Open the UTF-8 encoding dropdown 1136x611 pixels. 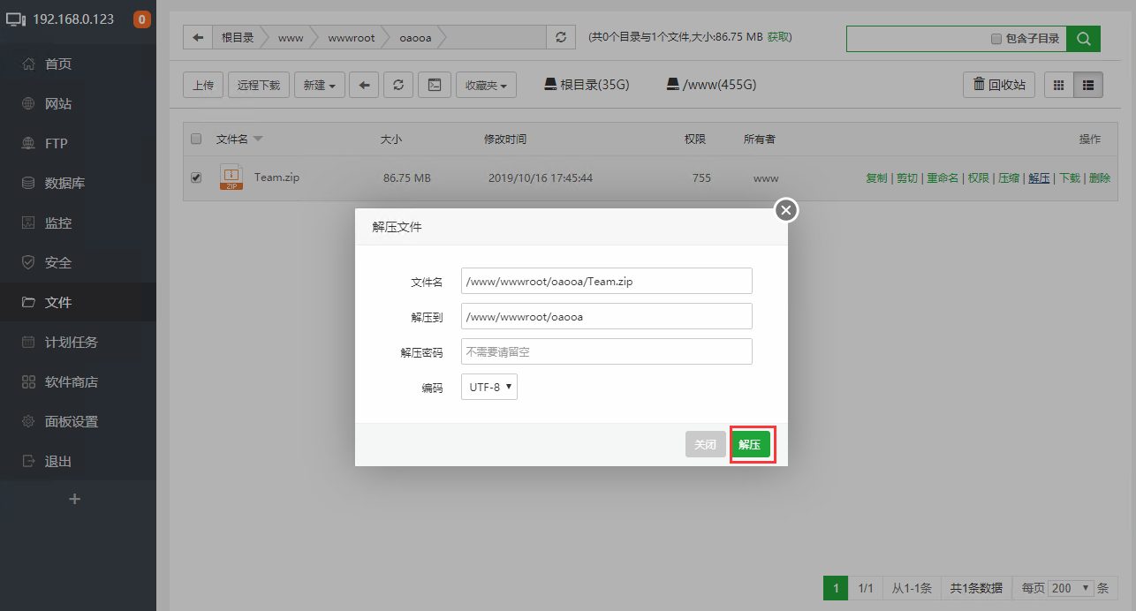489,387
